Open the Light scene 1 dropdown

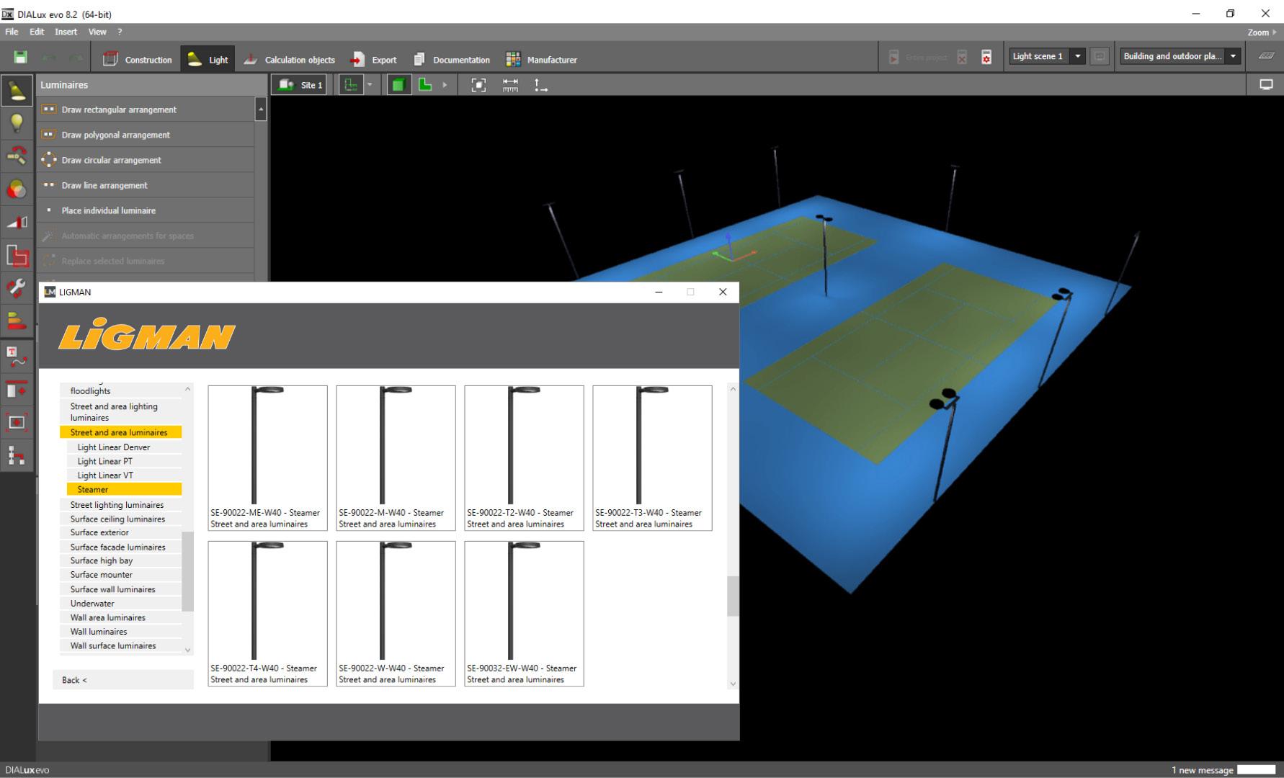pyautogui.click(x=1078, y=56)
